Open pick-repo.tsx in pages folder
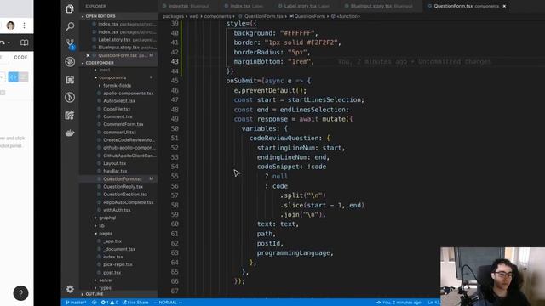This screenshot has width=545, height=306. (118, 264)
